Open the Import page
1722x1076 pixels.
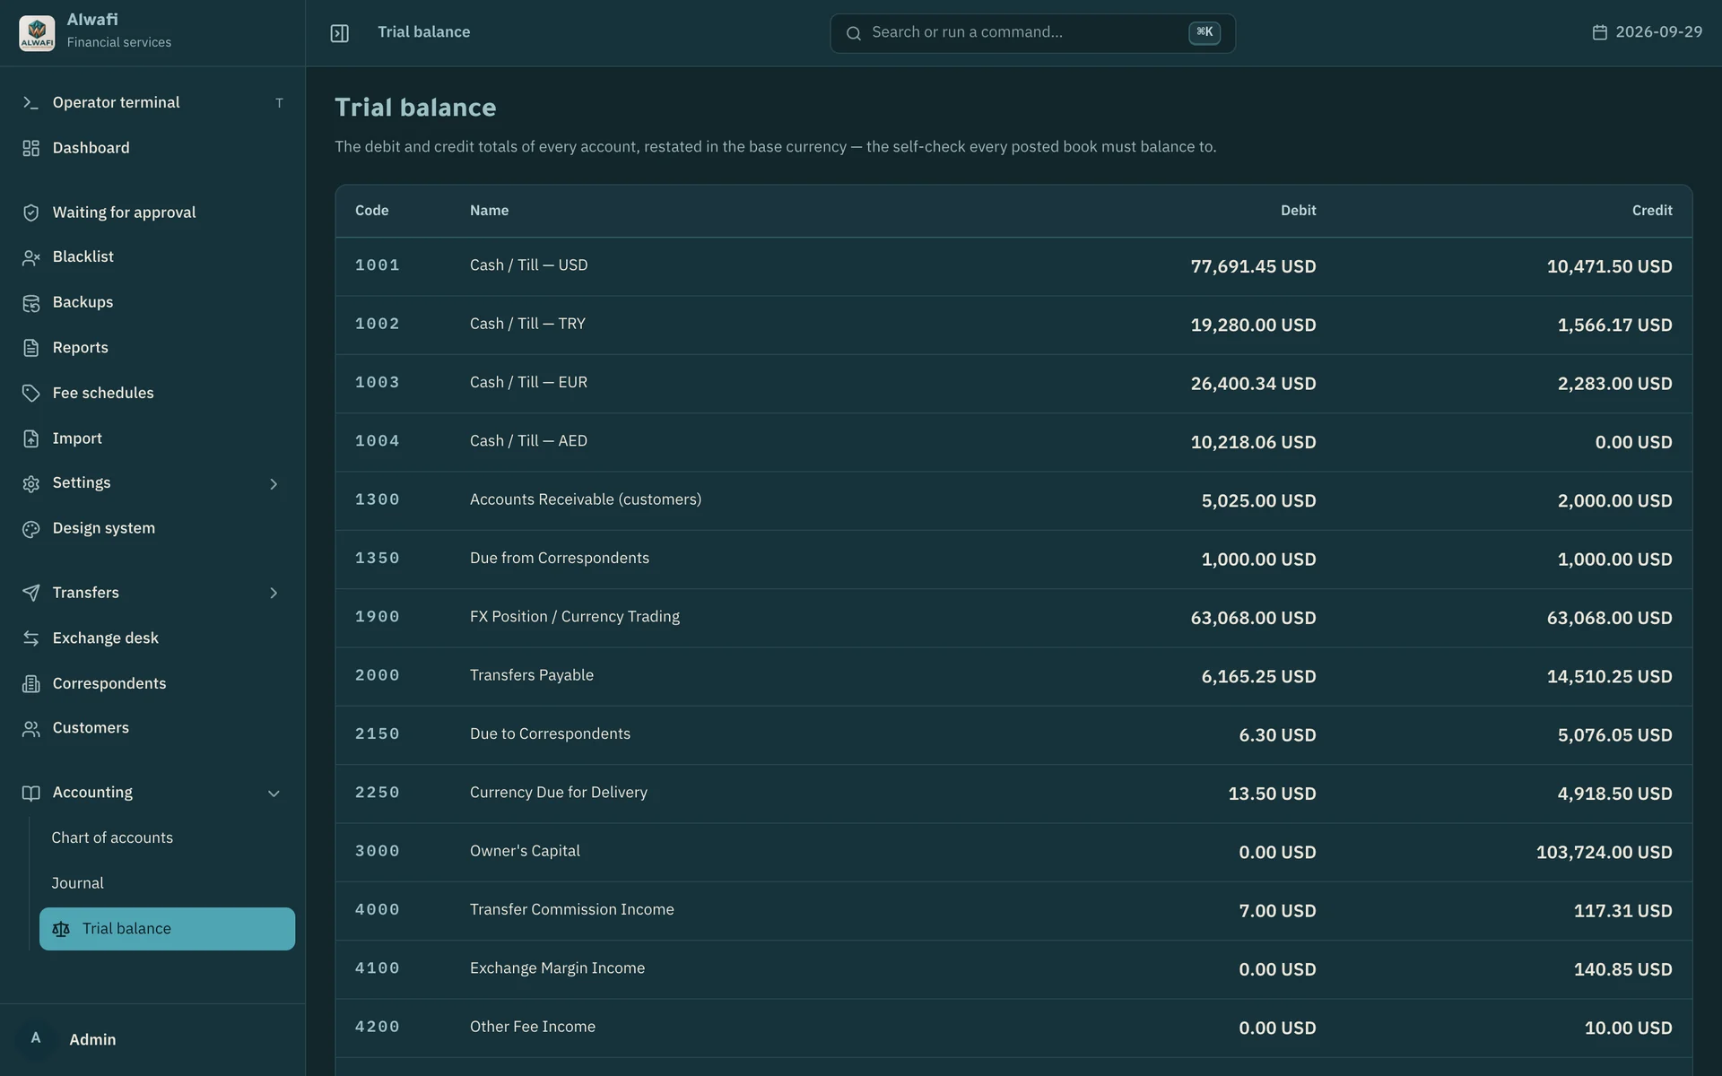tap(152, 438)
